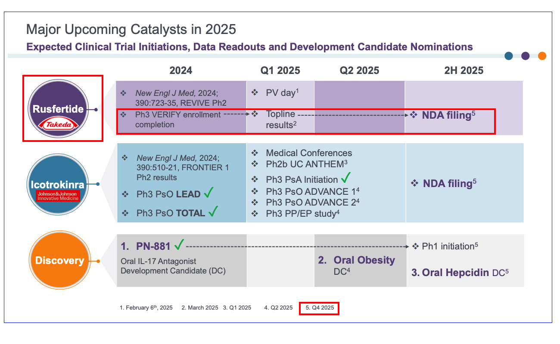560x344 pixels.
Task: Click the Oral Hepcidin DC heading
Action: [465, 273]
